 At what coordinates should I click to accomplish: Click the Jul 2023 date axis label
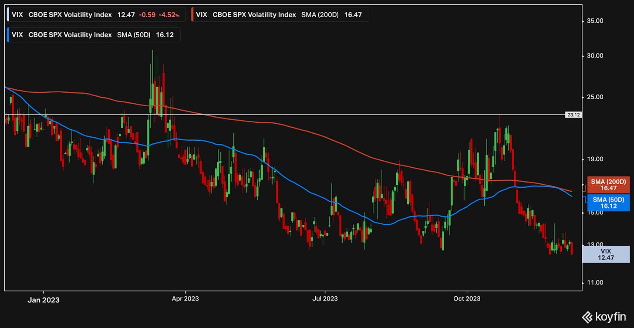pyautogui.click(x=325, y=299)
